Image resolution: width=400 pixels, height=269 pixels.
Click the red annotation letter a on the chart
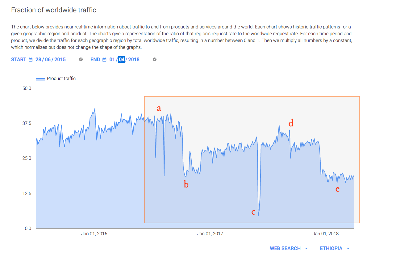(x=159, y=108)
